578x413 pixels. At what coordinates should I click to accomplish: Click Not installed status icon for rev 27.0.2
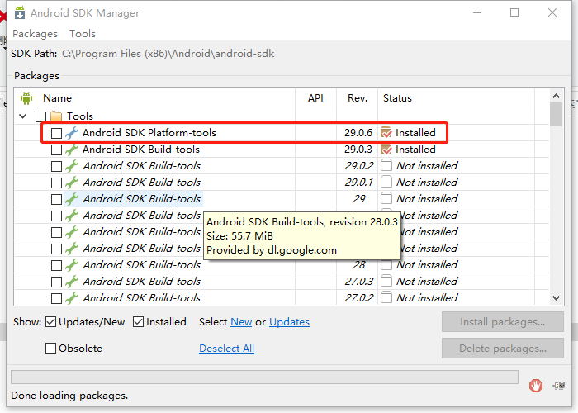pyautogui.click(x=386, y=297)
